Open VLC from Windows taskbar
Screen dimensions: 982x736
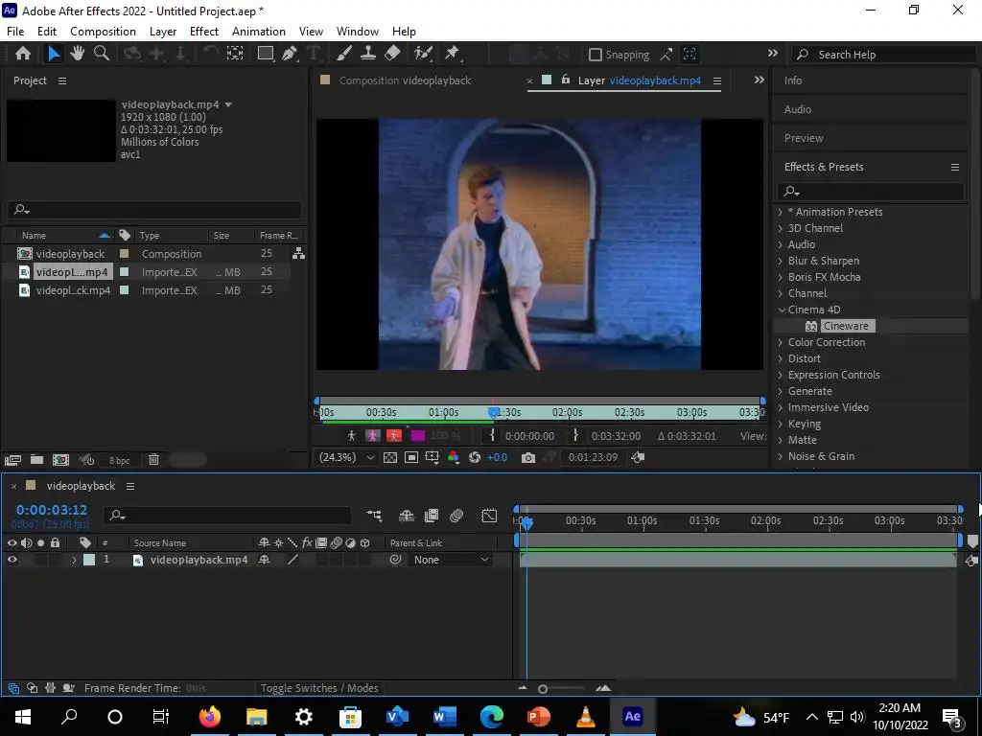click(x=586, y=716)
